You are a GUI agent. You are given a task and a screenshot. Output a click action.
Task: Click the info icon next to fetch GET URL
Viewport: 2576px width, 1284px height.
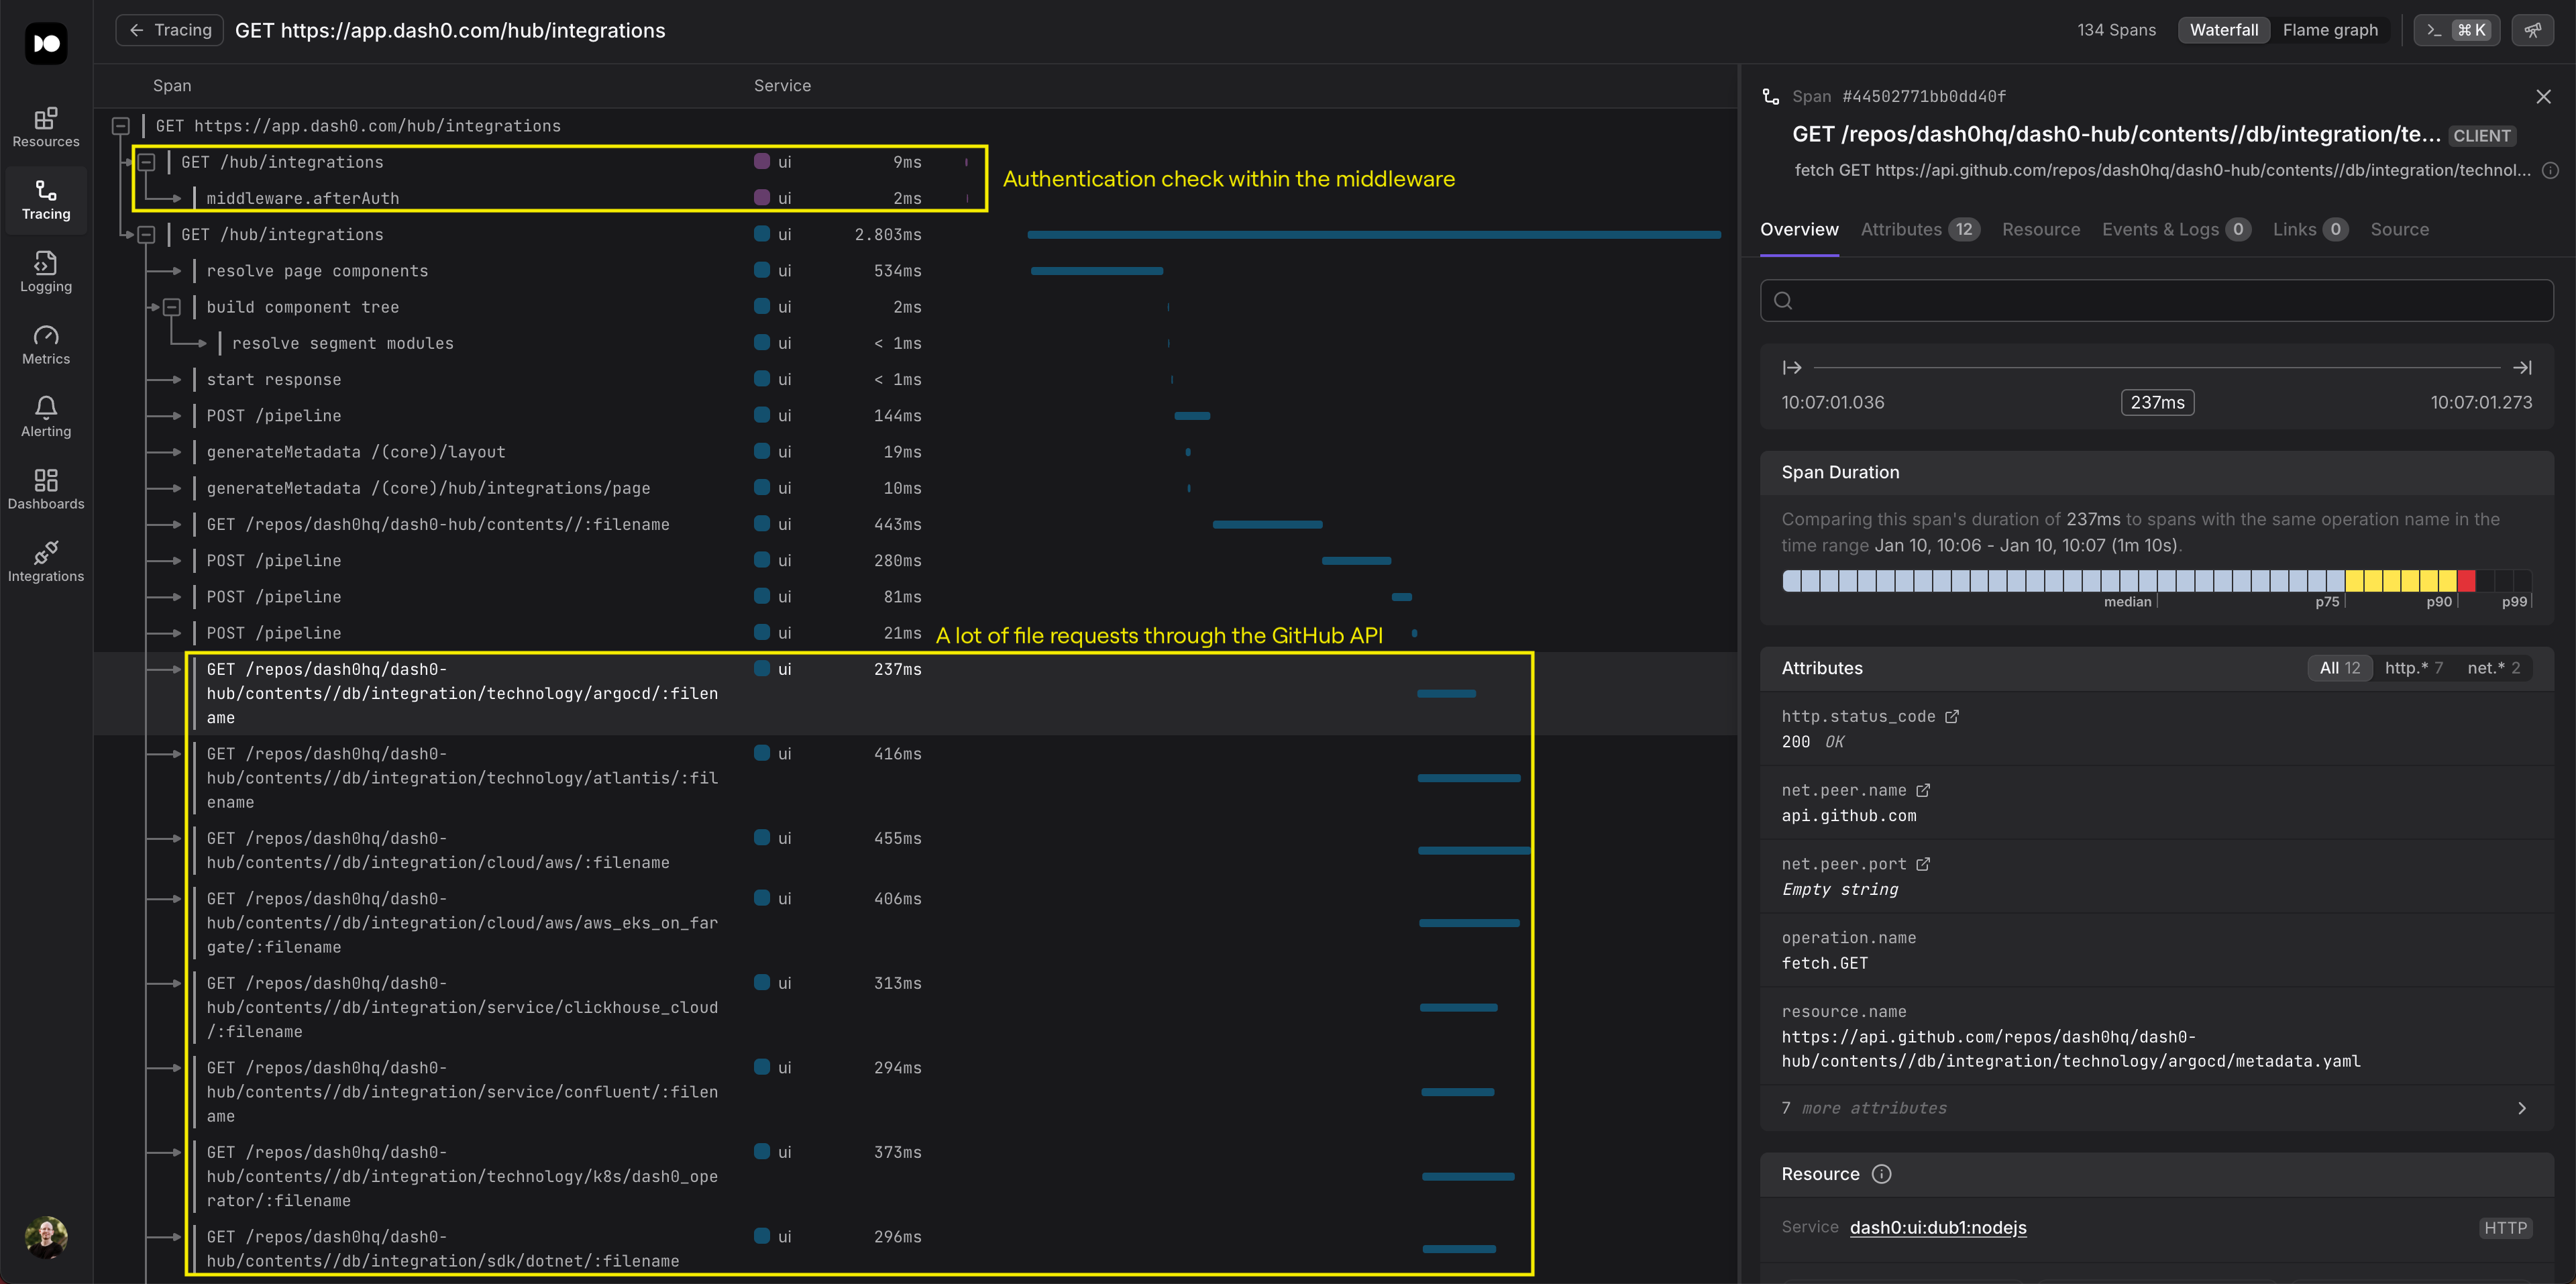tap(2550, 170)
